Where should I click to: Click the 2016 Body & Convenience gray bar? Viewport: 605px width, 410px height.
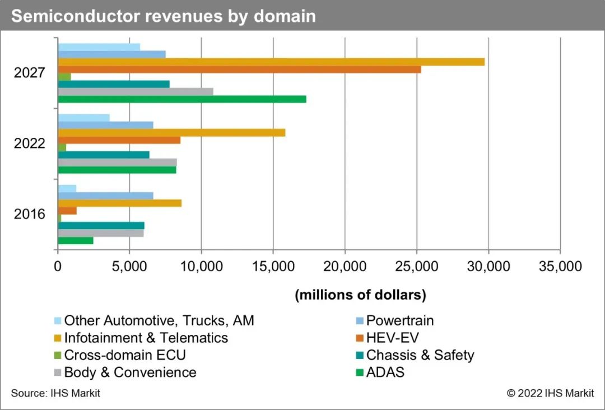[x=101, y=234]
